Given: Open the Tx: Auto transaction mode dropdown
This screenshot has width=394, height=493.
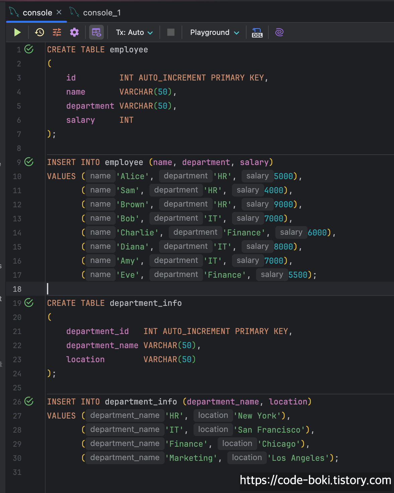Looking at the screenshot, I should (x=134, y=33).
